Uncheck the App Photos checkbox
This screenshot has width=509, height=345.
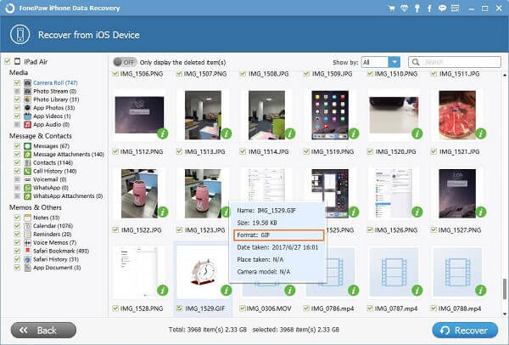pos(17,108)
